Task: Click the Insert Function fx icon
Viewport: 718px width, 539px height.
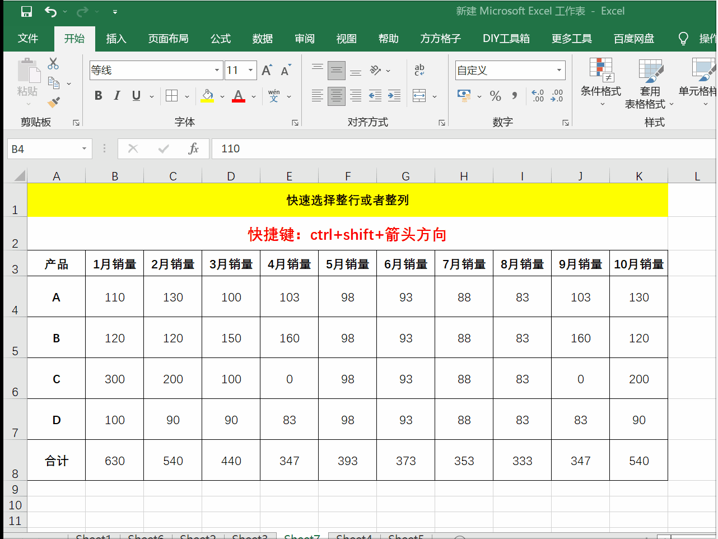Action: pyautogui.click(x=193, y=148)
